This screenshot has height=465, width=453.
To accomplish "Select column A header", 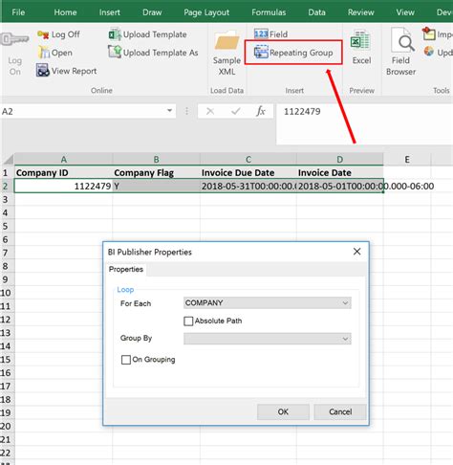I will [63, 159].
